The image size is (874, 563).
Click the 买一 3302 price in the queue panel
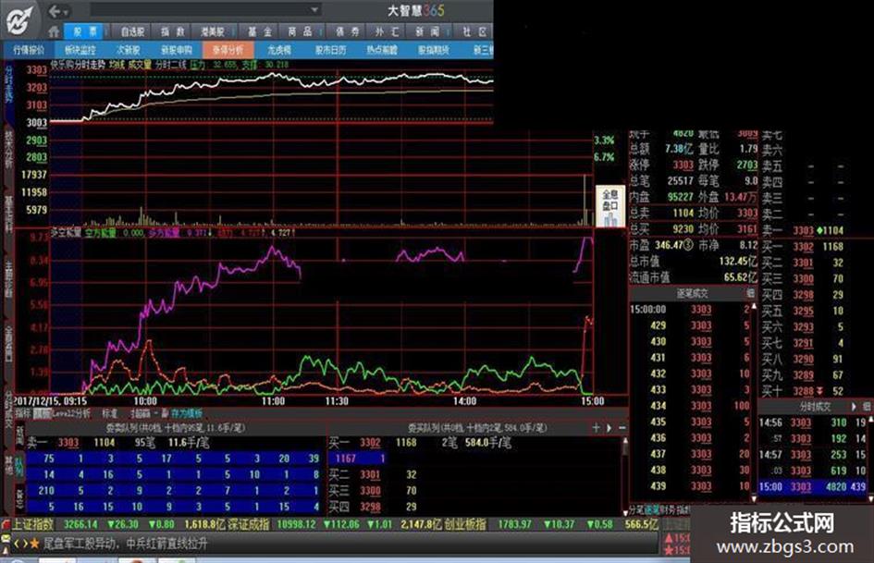click(x=370, y=443)
